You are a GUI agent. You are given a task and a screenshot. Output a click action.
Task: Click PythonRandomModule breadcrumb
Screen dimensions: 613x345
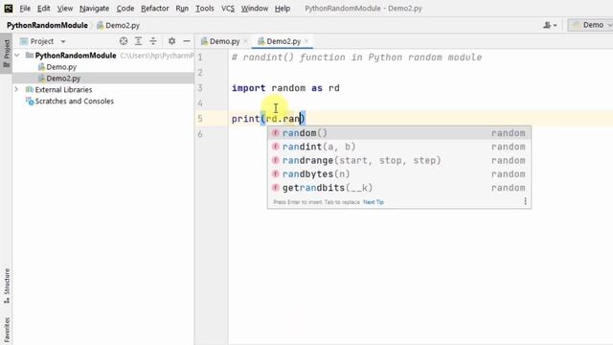click(47, 25)
